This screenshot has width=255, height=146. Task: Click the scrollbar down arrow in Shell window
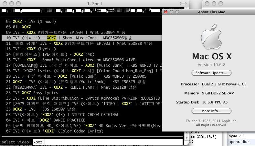(187, 138)
